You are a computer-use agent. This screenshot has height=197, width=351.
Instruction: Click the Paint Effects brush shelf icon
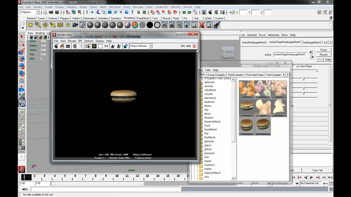pyautogui.click(x=217, y=25)
